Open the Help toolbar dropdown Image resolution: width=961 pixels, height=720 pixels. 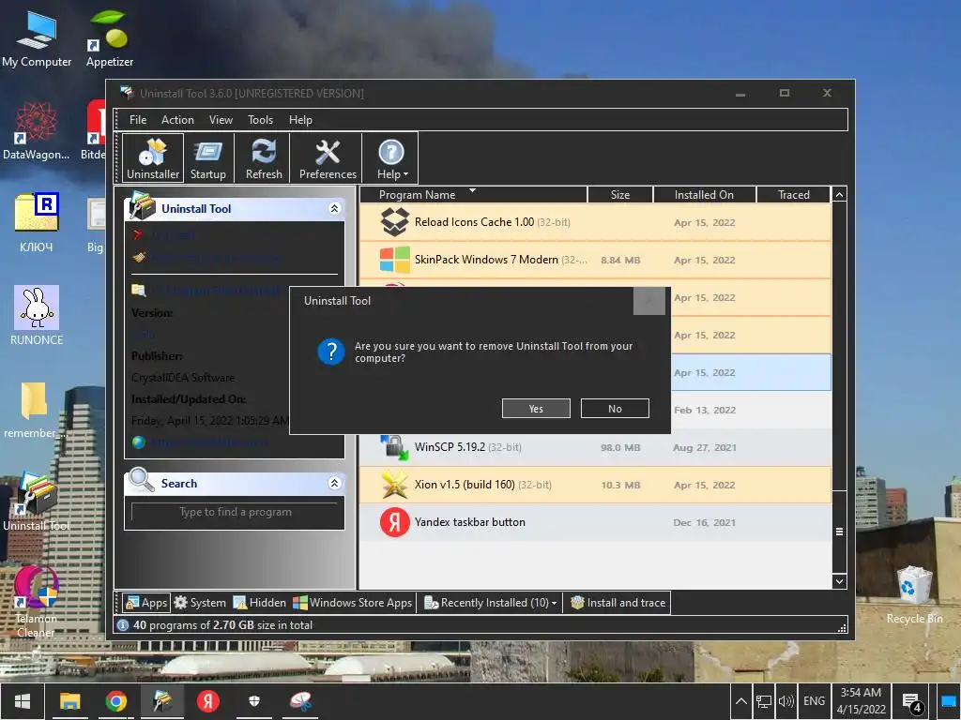coord(391,157)
